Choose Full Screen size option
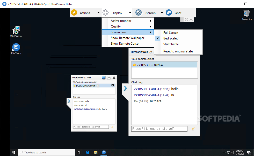 point(178,33)
